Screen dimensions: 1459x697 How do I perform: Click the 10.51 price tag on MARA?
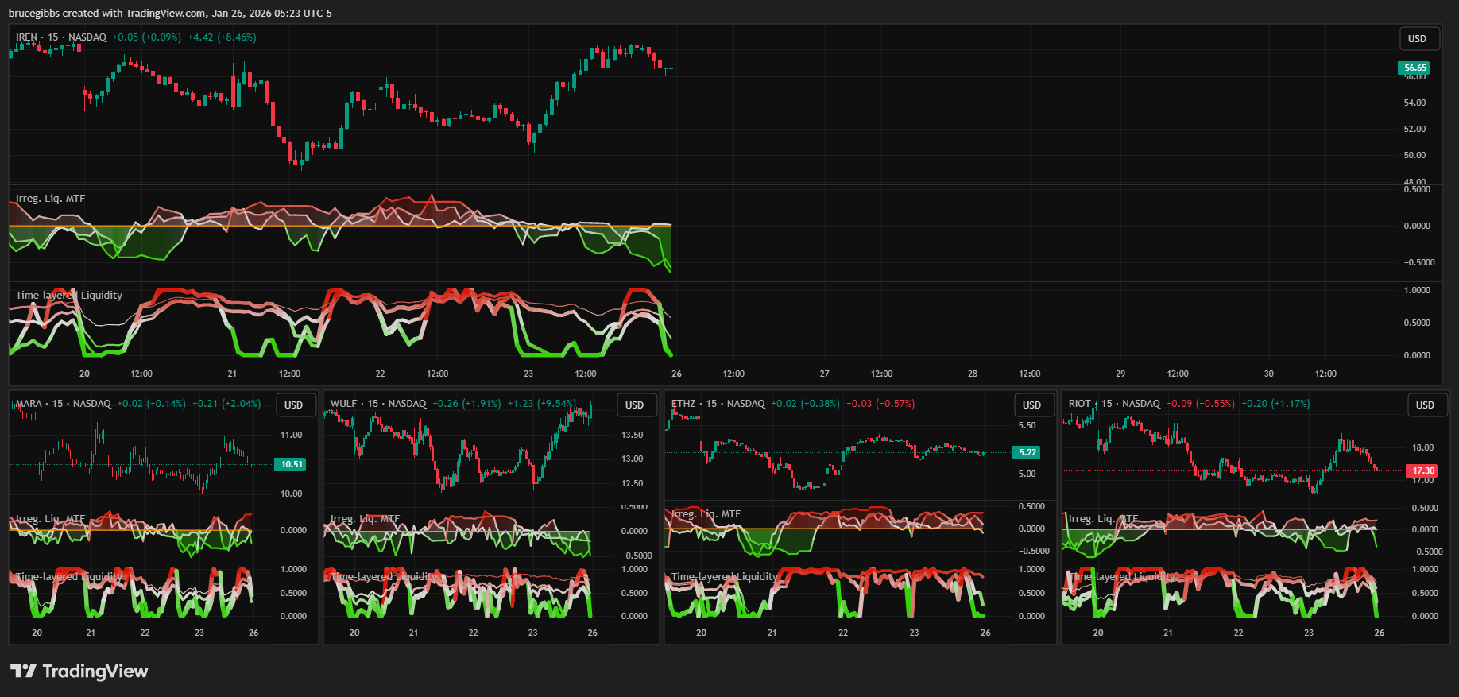tap(291, 465)
